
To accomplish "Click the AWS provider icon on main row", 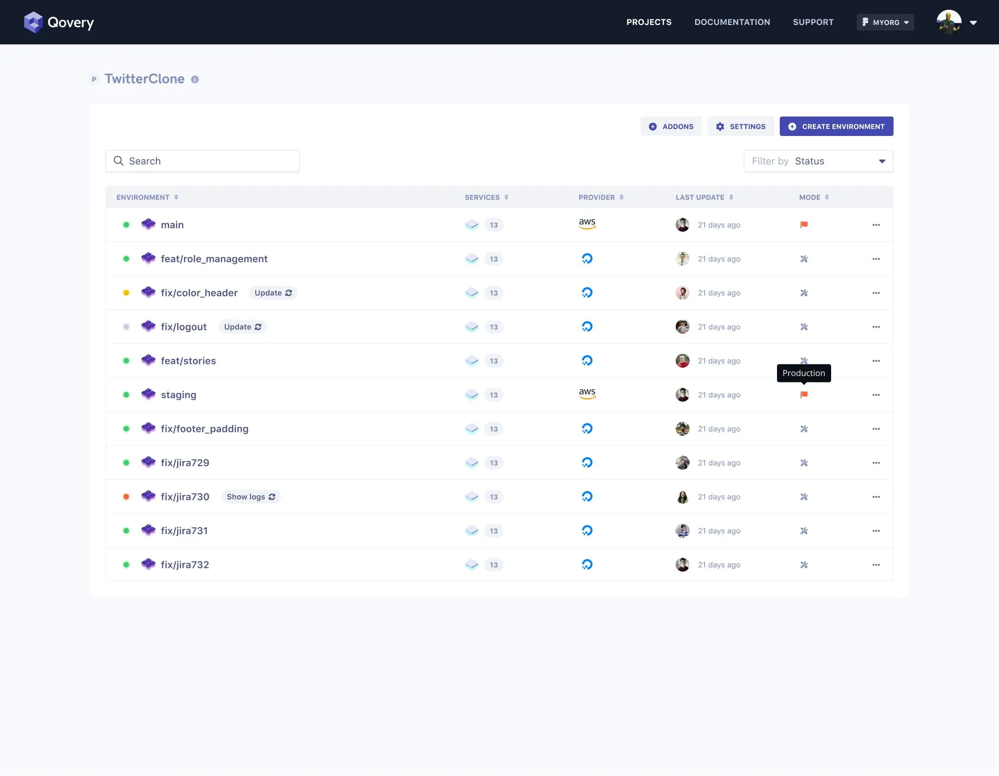I will point(587,224).
